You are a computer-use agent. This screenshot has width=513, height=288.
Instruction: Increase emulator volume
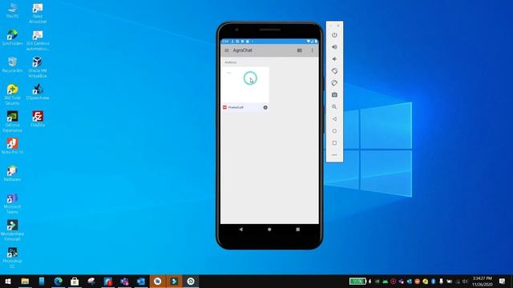[x=334, y=47]
